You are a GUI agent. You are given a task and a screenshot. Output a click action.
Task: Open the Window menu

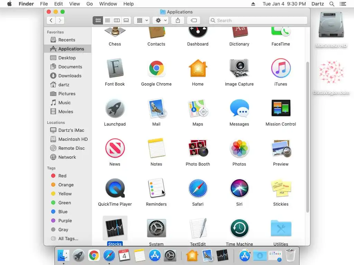pos(108,4)
